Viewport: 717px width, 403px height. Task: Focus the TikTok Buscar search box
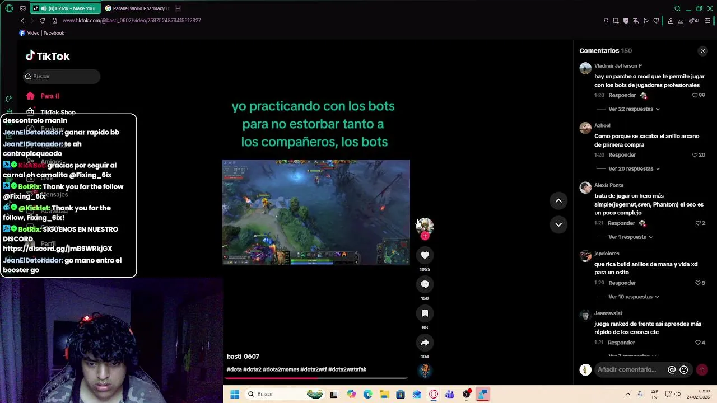click(62, 76)
